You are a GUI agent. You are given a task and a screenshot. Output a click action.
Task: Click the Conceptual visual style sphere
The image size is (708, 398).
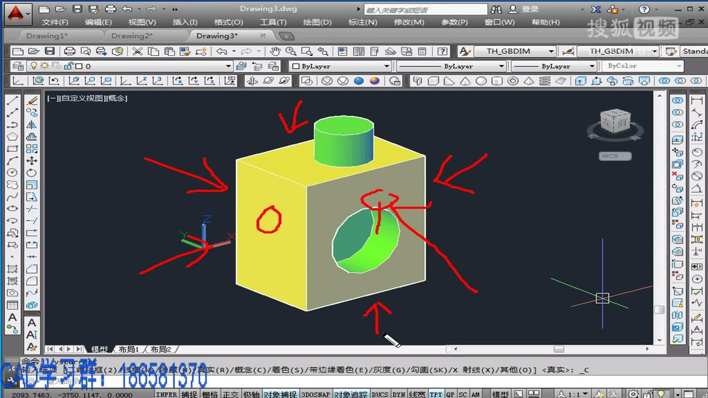click(374, 81)
